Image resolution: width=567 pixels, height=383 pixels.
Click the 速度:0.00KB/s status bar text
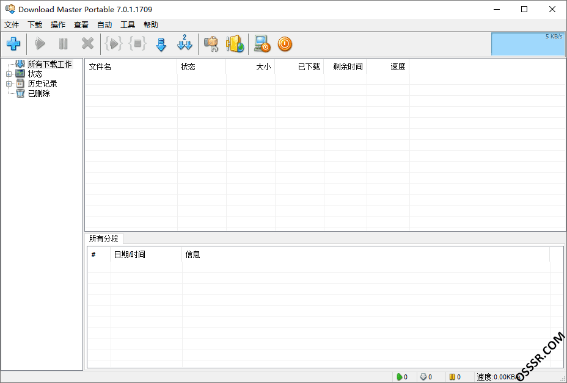coord(499,378)
